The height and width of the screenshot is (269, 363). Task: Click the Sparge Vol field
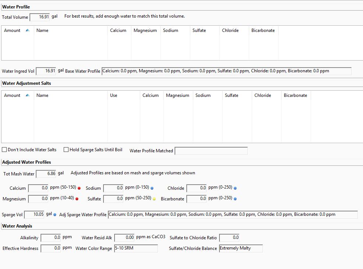tap(34, 215)
